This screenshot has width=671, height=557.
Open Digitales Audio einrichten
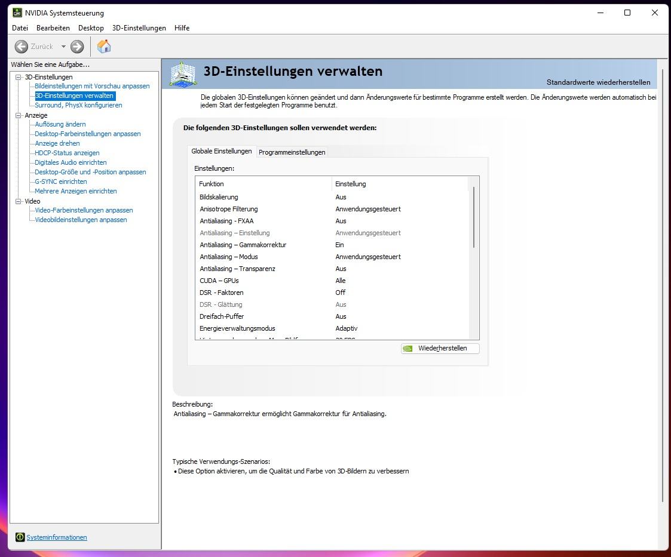71,162
